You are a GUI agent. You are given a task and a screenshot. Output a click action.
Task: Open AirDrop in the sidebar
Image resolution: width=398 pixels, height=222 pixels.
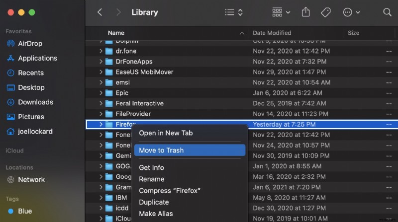[x=30, y=43]
